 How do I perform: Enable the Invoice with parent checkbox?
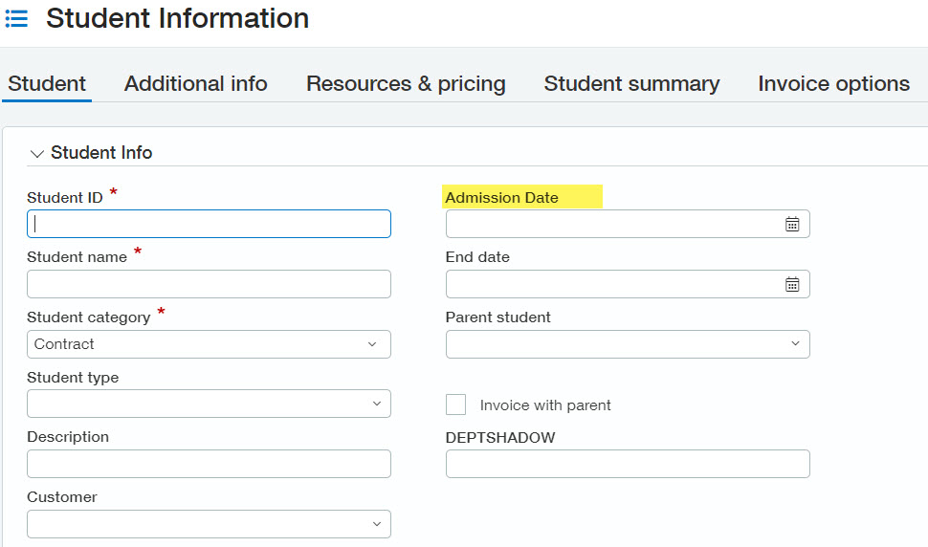(x=456, y=405)
